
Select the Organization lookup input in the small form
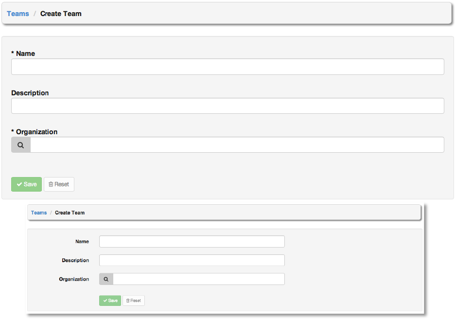(198, 279)
